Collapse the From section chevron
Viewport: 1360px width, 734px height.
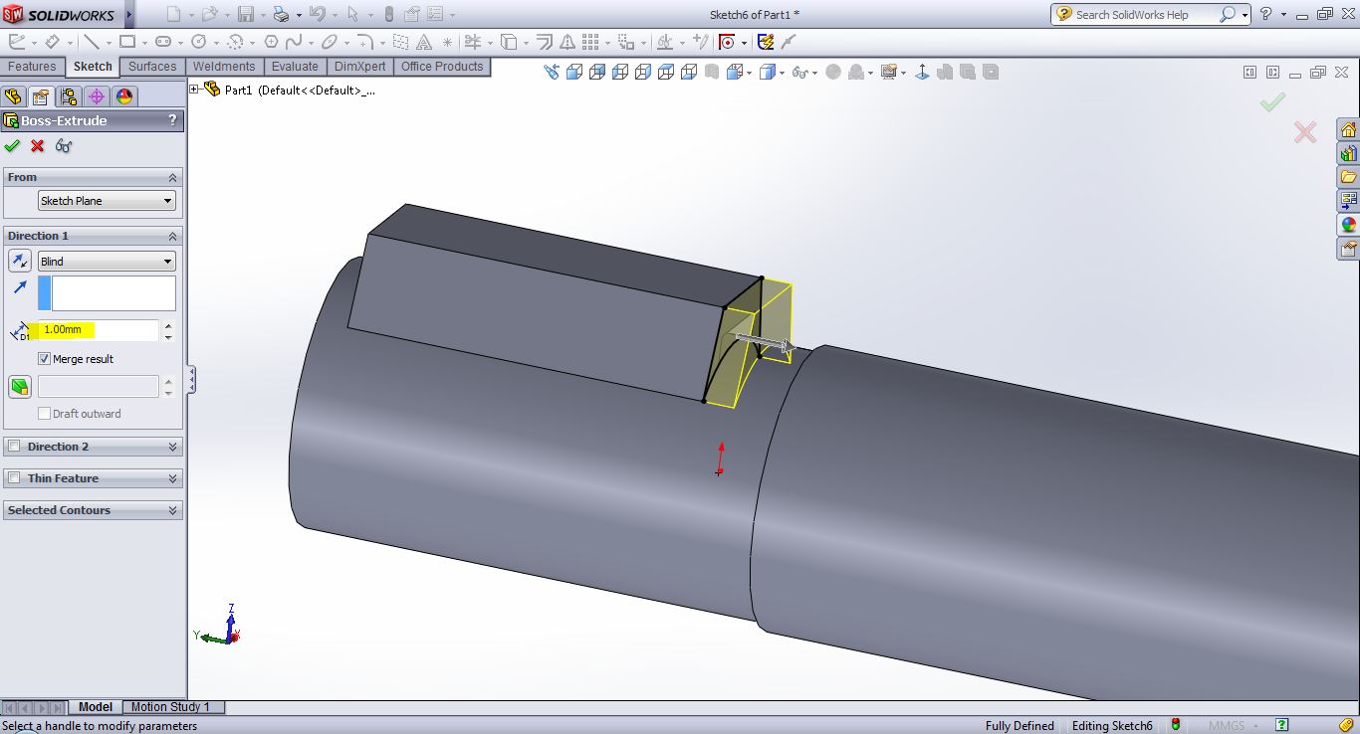pos(172,177)
